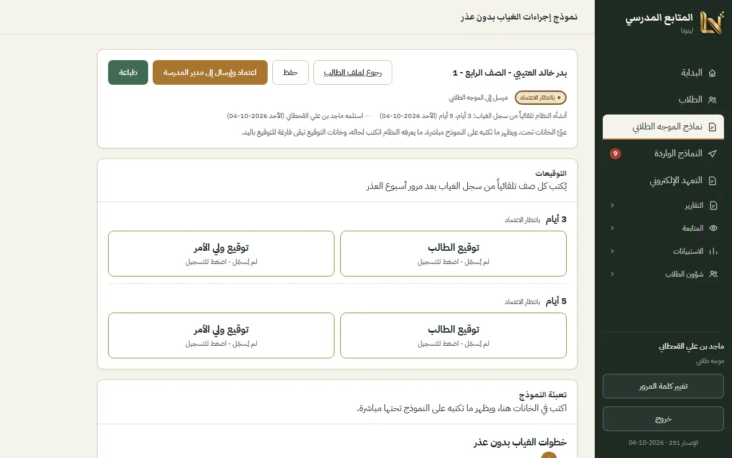Click the خروج logout button
This screenshot has height=458, width=732.
tap(663, 419)
